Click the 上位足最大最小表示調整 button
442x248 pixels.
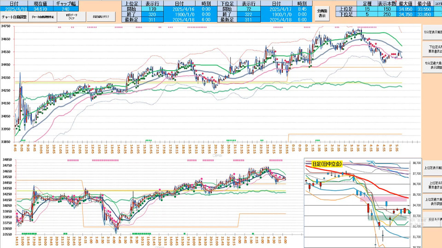(x=432, y=202)
